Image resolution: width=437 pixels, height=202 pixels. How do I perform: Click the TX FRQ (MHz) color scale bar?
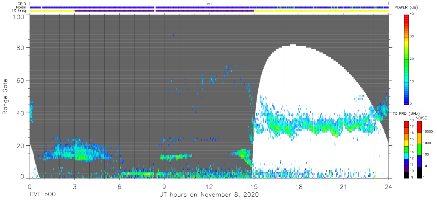(x=406, y=150)
